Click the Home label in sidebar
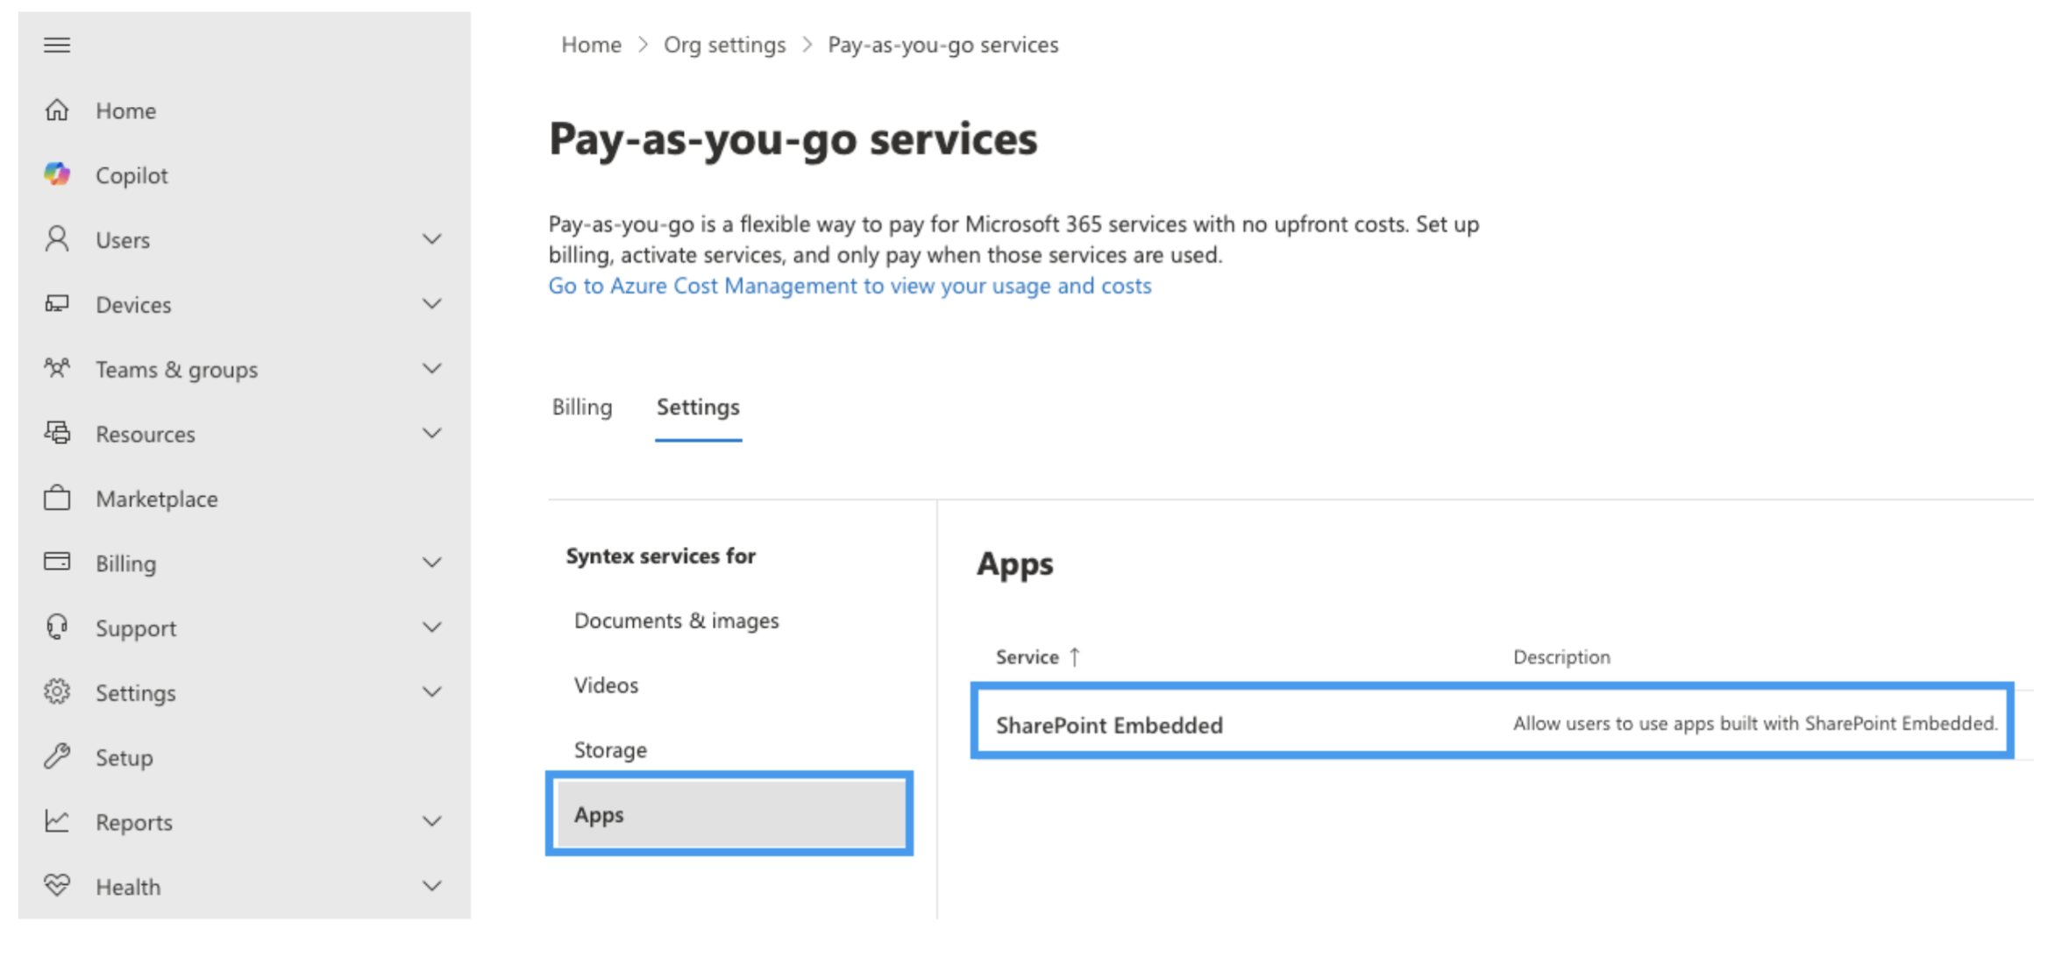This screenshot has height=978, width=2055. pyautogui.click(x=125, y=110)
